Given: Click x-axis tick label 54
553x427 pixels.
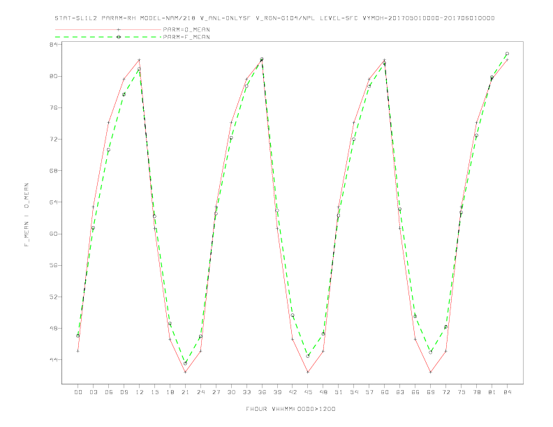Looking at the screenshot, I should click(354, 392).
